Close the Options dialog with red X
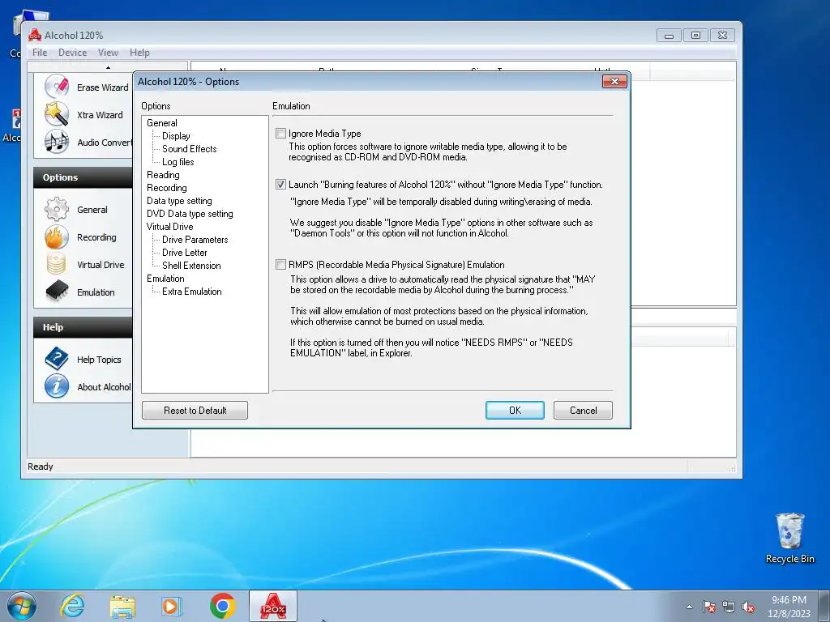The height and width of the screenshot is (622, 830). 614,82
